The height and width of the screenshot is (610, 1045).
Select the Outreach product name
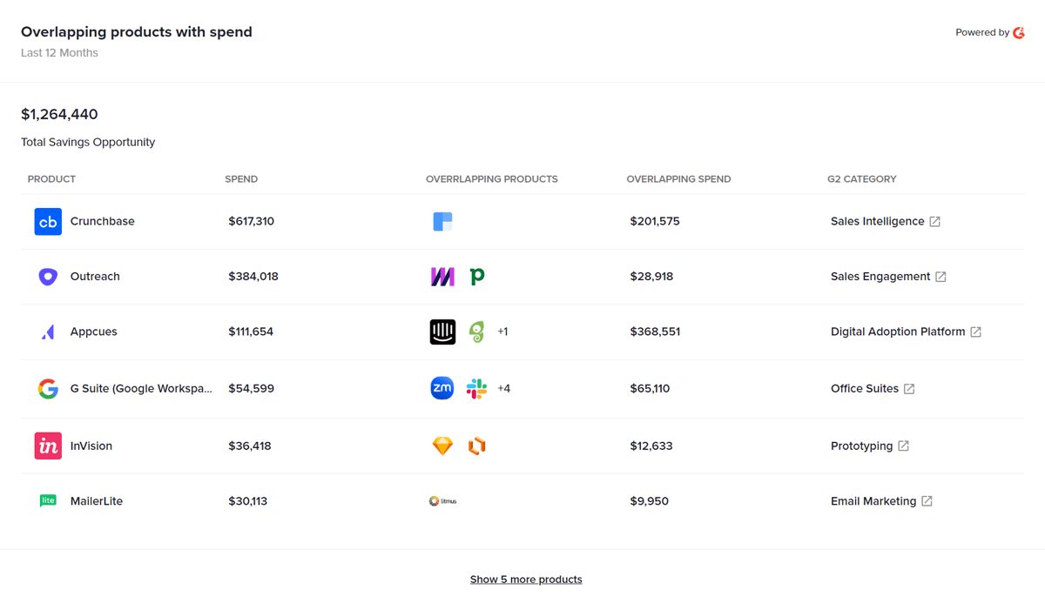(95, 277)
